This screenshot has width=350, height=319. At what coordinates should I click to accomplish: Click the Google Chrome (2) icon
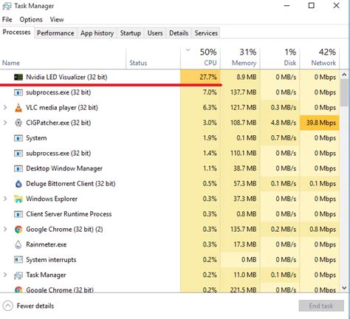coord(18,230)
